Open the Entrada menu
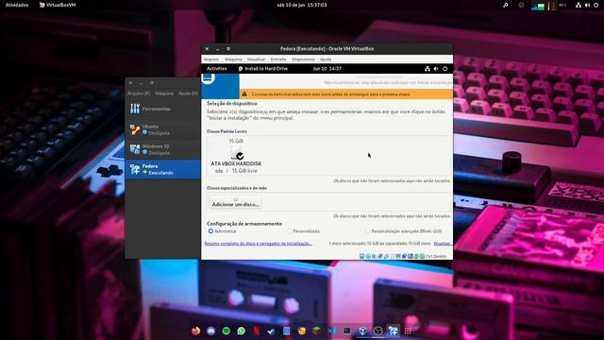Screen dimensions: 604x340 (278, 59)
